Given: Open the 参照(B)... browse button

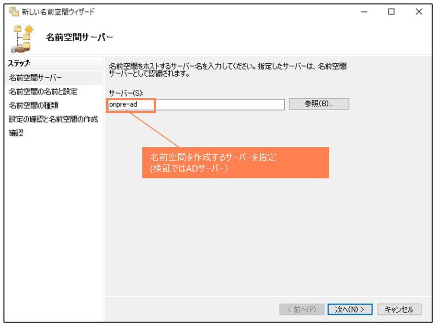Looking at the screenshot, I should [x=319, y=104].
